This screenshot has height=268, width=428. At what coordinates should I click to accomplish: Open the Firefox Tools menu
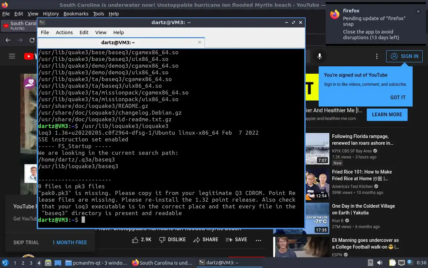[99, 14]
